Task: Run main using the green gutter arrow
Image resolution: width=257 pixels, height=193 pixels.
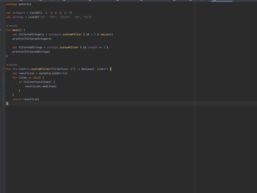Action: tap(1, 30)
